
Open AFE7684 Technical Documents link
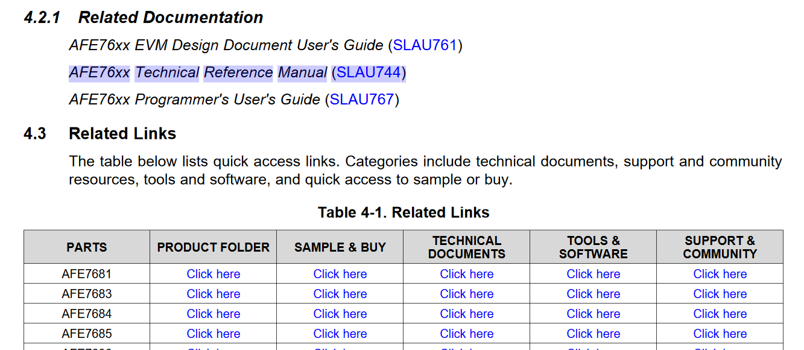point(467,314)
